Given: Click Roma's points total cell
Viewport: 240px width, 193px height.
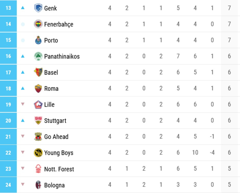Looking at the screenshot, I should [x=229, y=89].
